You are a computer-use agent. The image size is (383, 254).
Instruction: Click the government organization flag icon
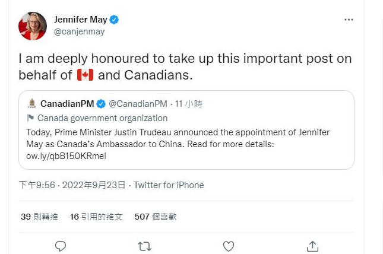[x=30, y=118]
